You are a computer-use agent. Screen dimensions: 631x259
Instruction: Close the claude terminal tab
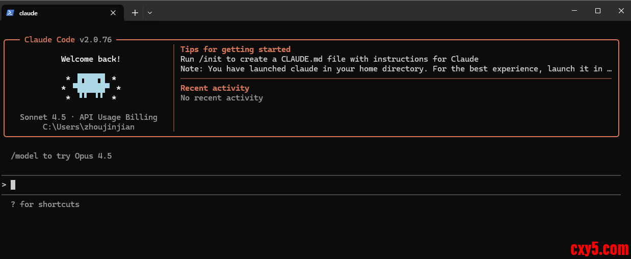(114, 13)
